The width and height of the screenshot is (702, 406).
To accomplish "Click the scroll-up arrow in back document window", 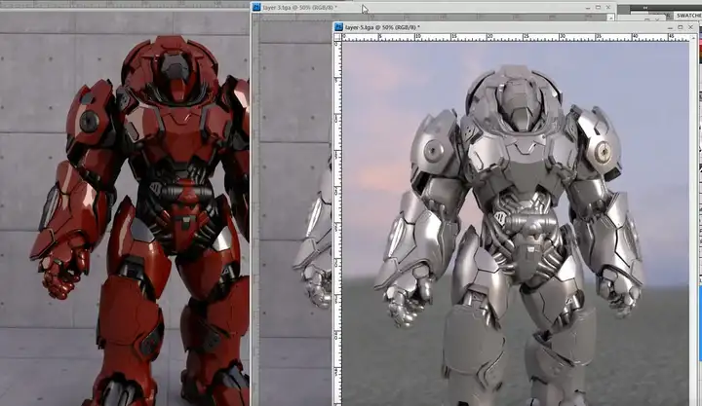I will [609, 18].
